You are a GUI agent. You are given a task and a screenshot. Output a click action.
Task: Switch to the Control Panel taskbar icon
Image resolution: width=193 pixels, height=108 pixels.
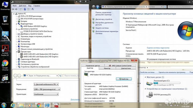[x=47, y=105]
